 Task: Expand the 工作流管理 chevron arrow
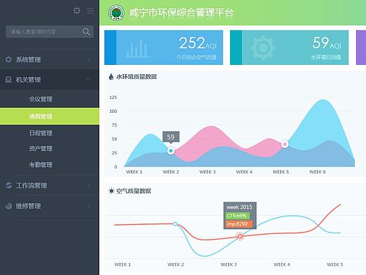coord(89,185)
